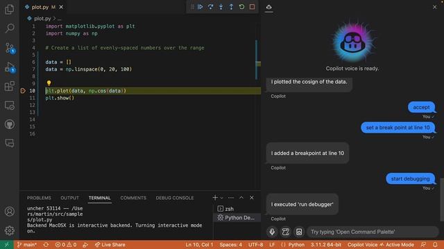This screenshot has height=249, width=444.
Task: Switch to the COMMENTS panel tab
Action: click(x=133, y=198)
